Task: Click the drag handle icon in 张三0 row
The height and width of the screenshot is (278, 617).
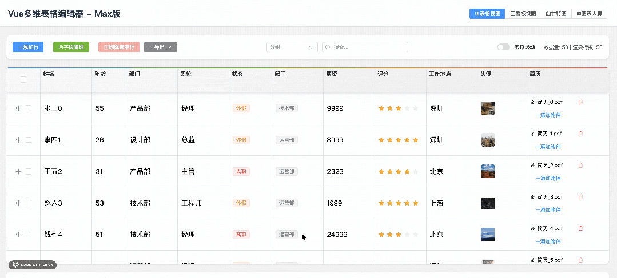Action: pos(18,108)
